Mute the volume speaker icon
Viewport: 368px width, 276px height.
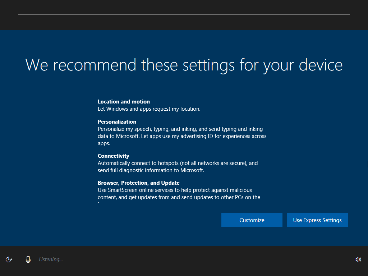tap(358, 259)
